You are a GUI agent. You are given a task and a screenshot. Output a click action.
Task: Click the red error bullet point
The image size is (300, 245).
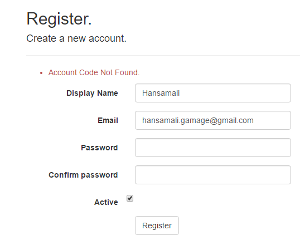(41, 73)
